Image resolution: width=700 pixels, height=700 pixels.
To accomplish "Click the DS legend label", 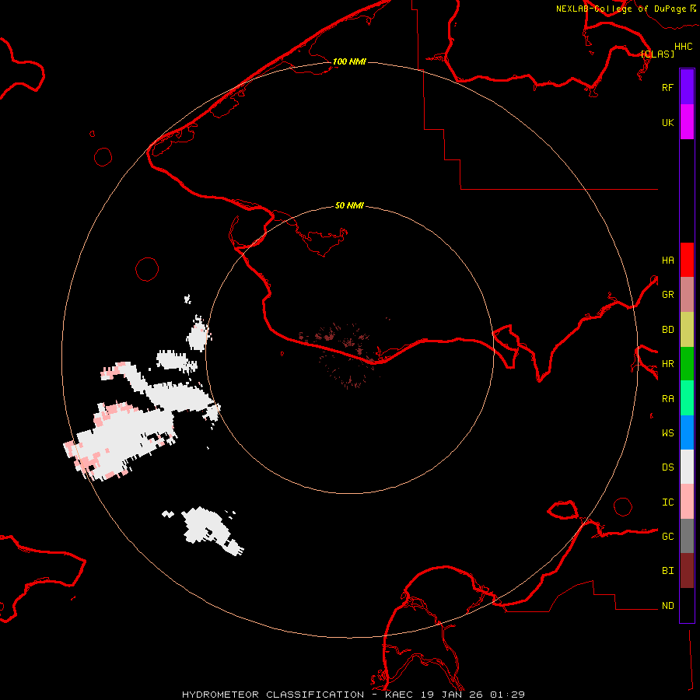I will click(667, 467).
